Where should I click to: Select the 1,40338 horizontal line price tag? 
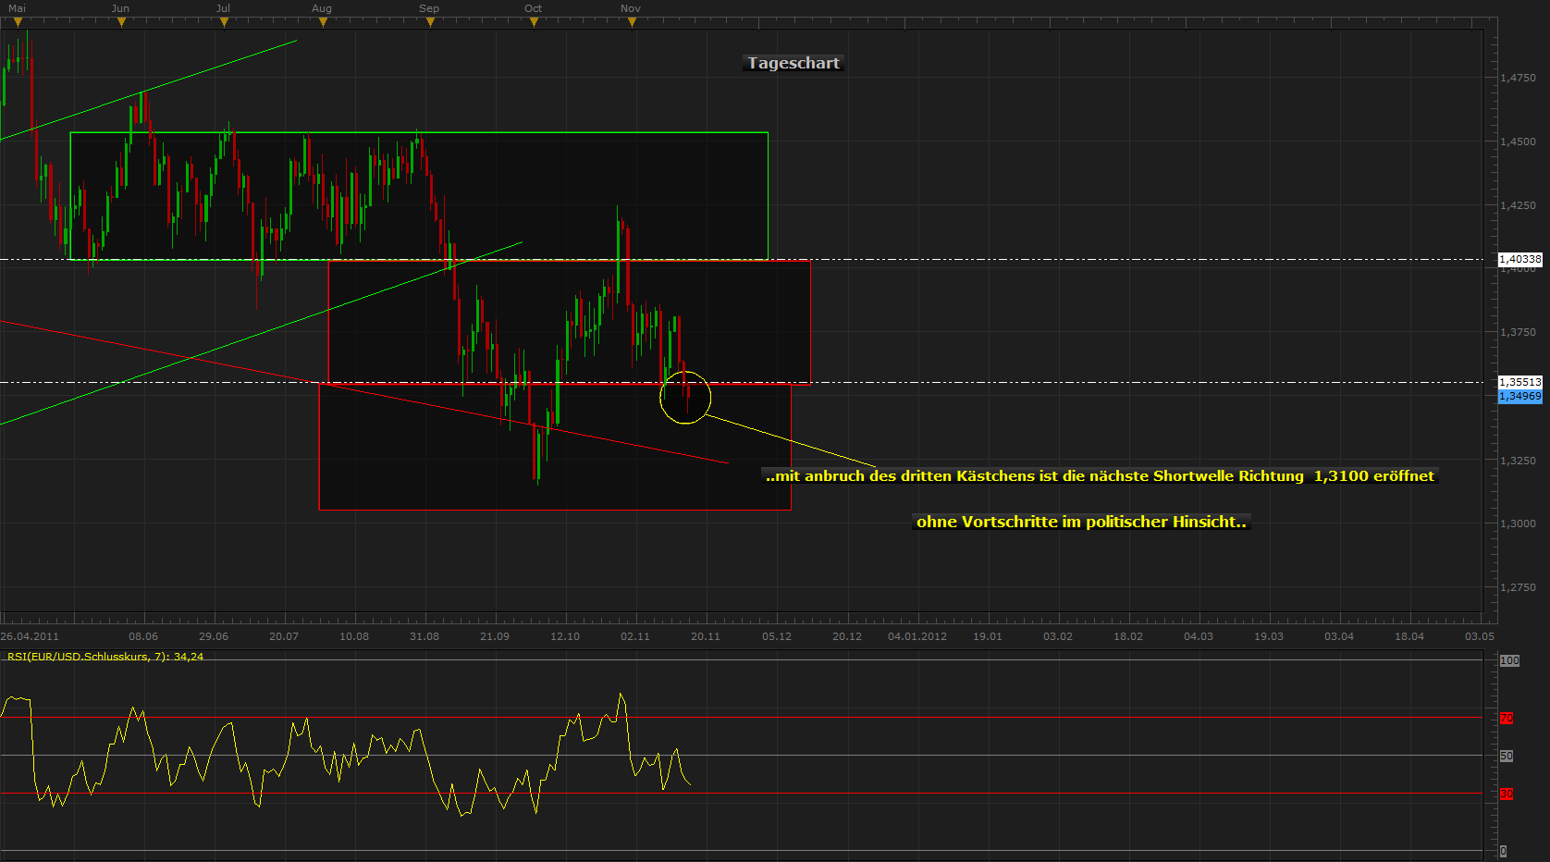pos(1520,259)
